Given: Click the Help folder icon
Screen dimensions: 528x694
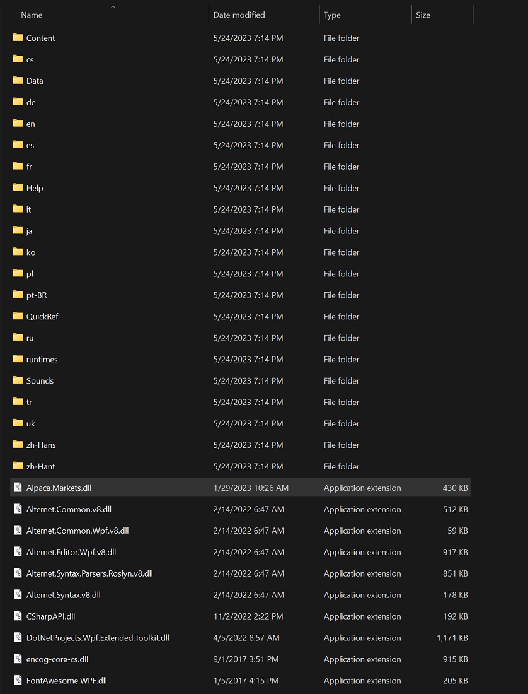Looking at the screenshot, I should click(18, 187).
